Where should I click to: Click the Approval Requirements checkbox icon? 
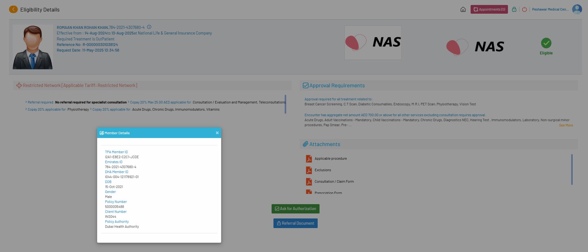click(306, 85)
